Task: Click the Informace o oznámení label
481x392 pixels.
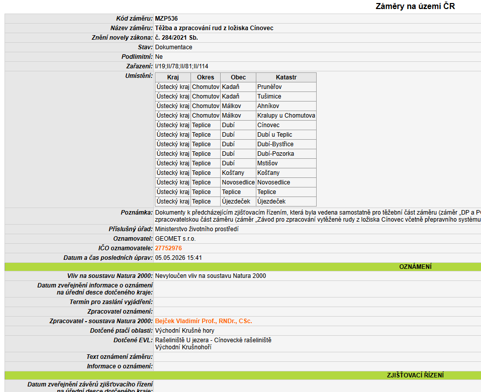Action: pyautogui.click(x=120, y=366)
